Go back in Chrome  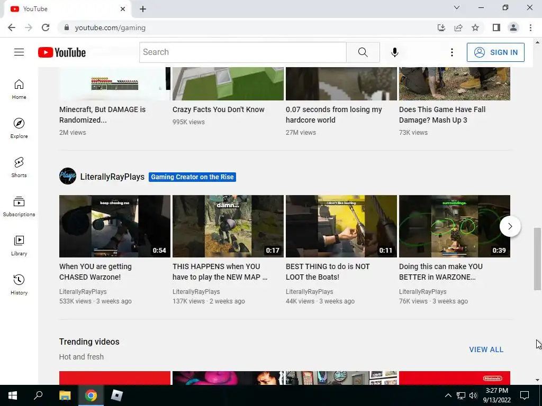click(x=12, y=27)
